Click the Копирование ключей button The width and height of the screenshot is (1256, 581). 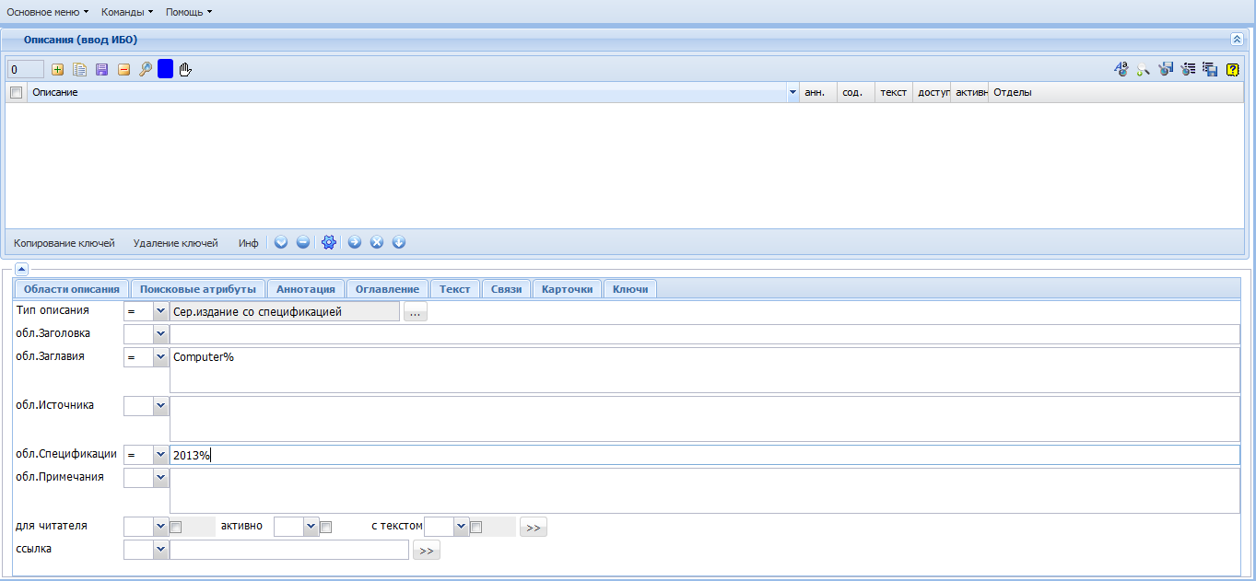click(x=65, y=243)
